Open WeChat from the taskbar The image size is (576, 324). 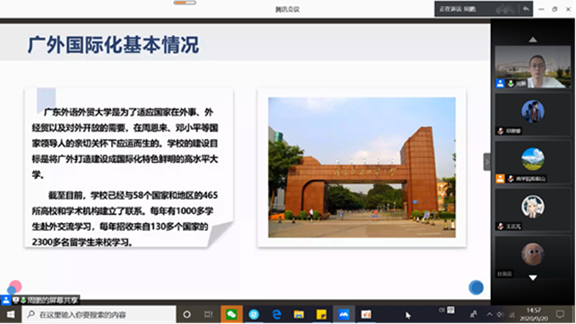click(x=232, y=313)
